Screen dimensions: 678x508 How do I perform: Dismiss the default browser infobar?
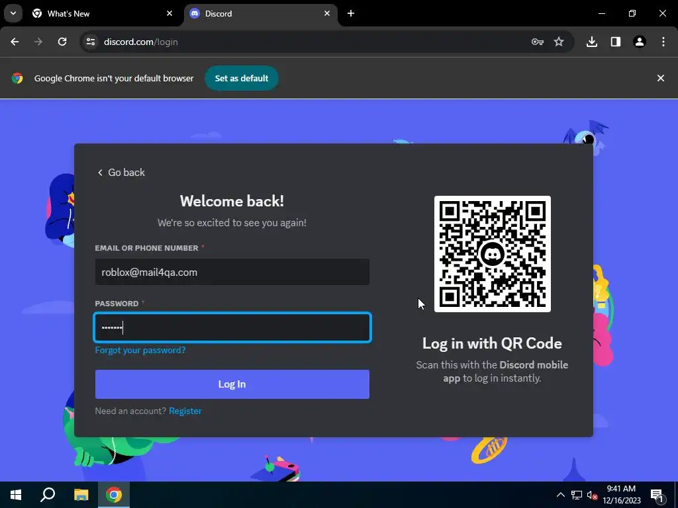click(660, 78)
